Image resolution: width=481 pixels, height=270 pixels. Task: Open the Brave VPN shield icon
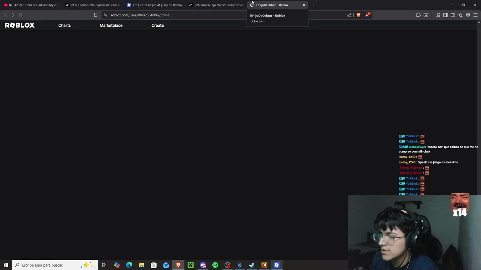(468, 15)
